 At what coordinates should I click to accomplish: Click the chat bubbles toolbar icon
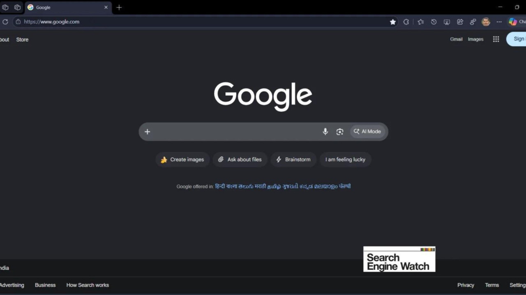click(473, 22)
